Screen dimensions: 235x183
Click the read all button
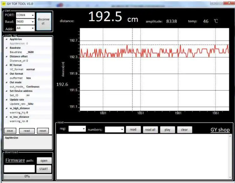click(150, 130)
